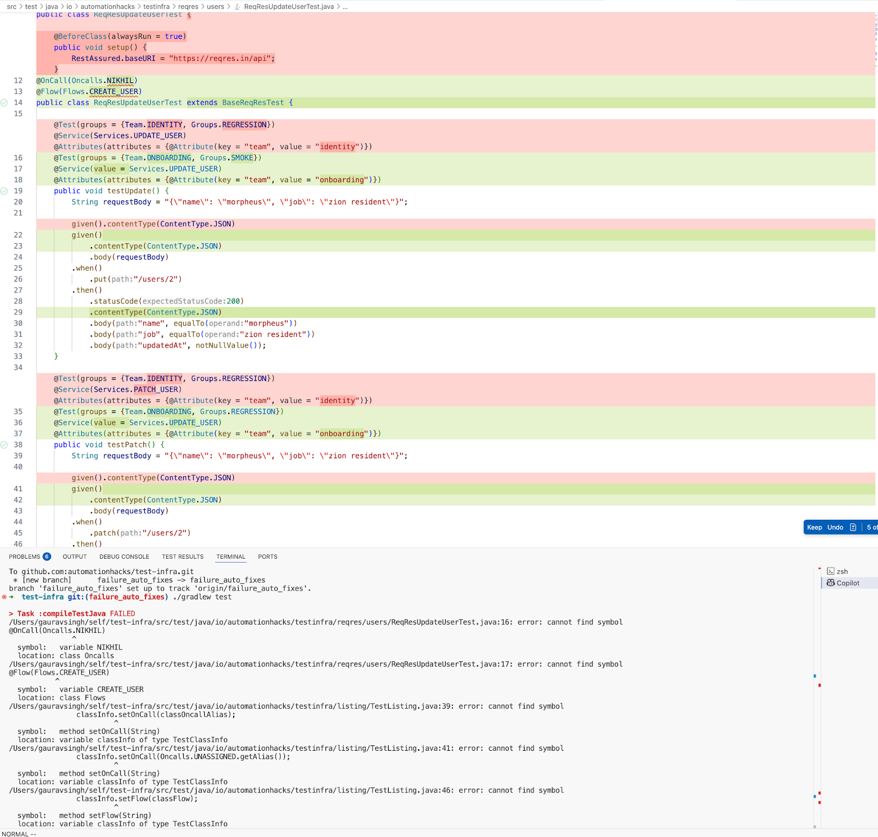This screenshot has height=837, width=878.
Task: Open the OUTPUT tab
Action: click(74, 557)
